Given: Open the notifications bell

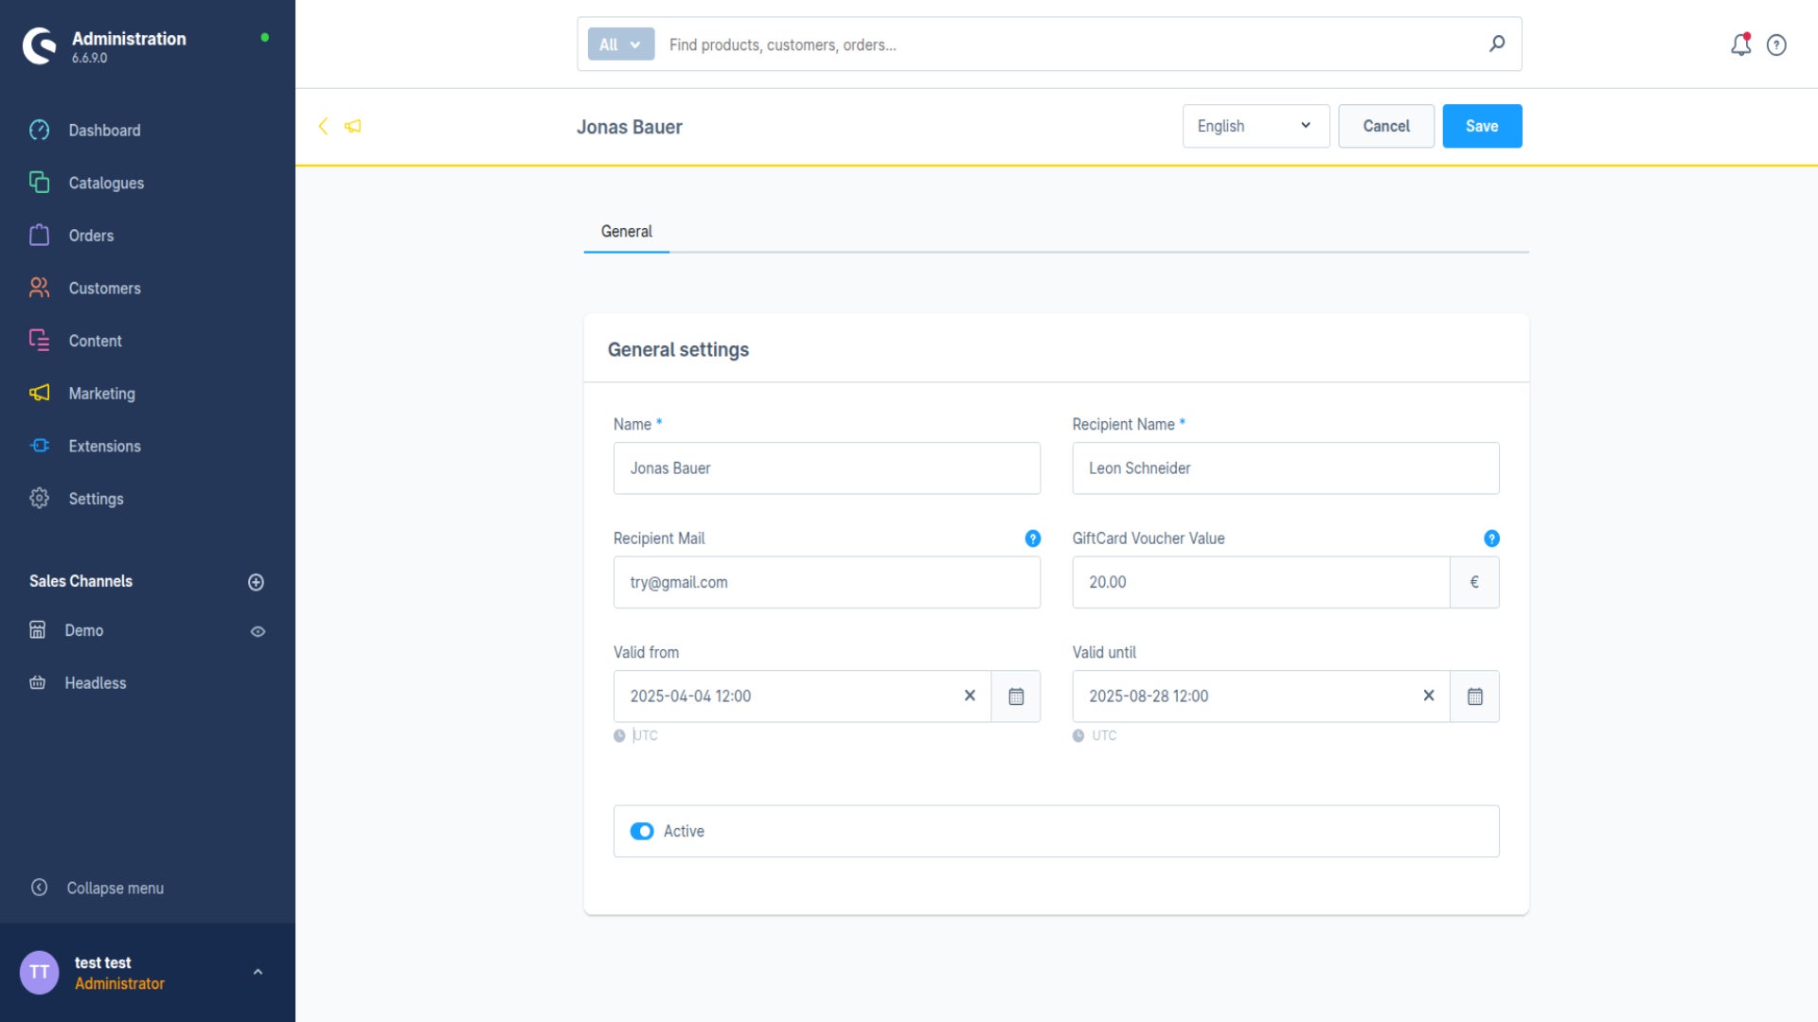Looking at the screenshot, I should (x=1740, y=44).
